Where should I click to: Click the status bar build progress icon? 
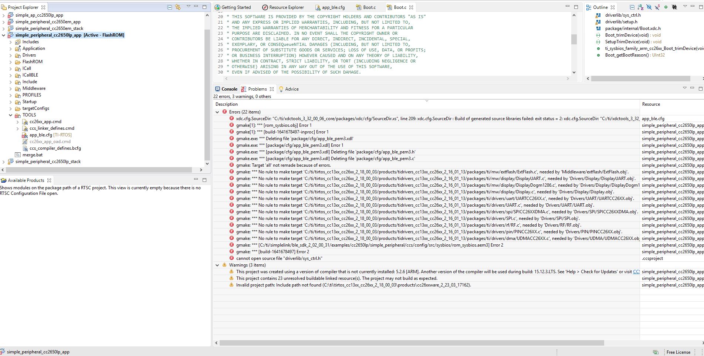[656, 352]
